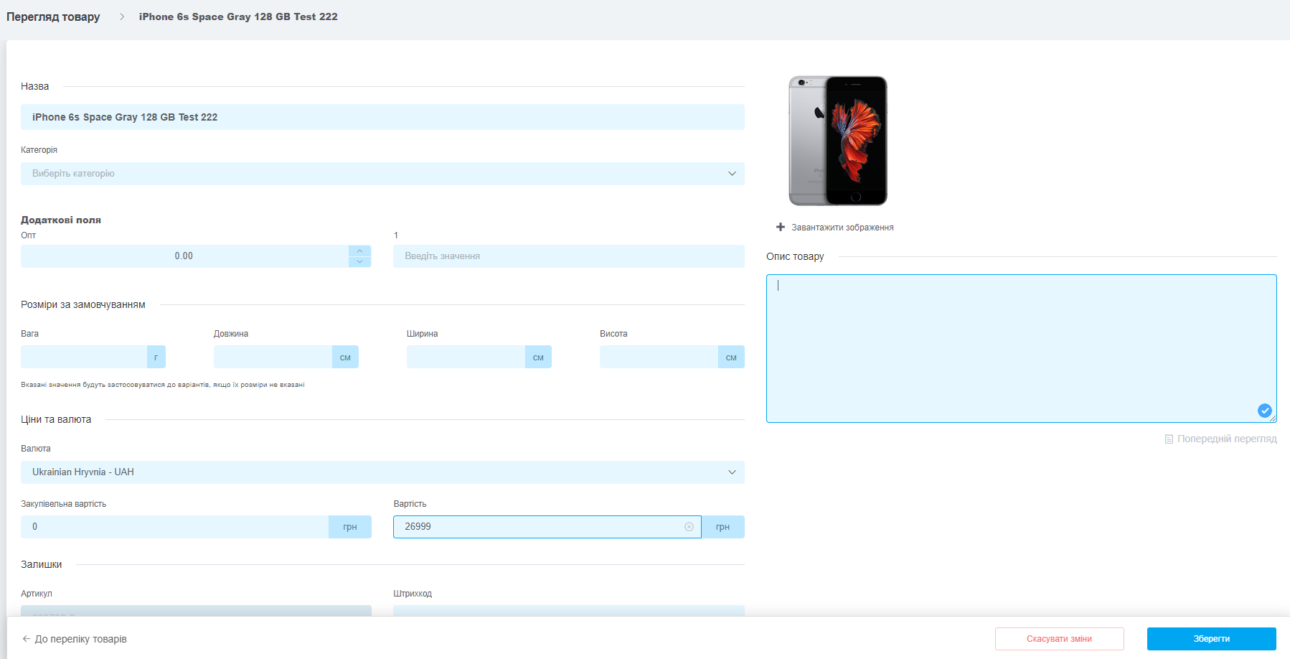Click the blue checkmark icon in the description box
The width and height of the screenshot is (1290, 659).
click(1265, 411)
